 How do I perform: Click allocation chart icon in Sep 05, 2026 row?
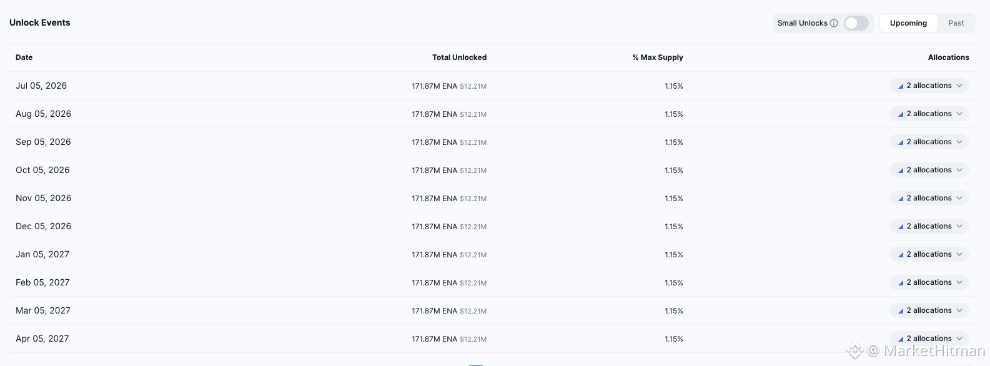point(901,142)
